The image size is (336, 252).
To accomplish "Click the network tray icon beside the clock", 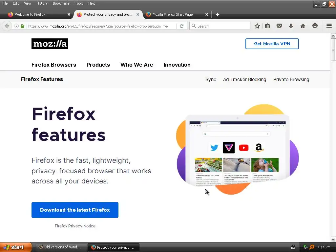I will [x=305, y=247].
